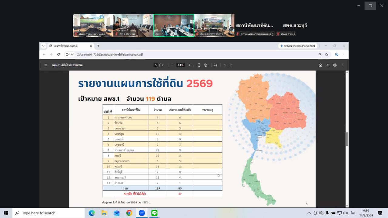Screen dimensions: 388x218
Task: Show hidden system tray icons chevron
Action: pos(309,213)
